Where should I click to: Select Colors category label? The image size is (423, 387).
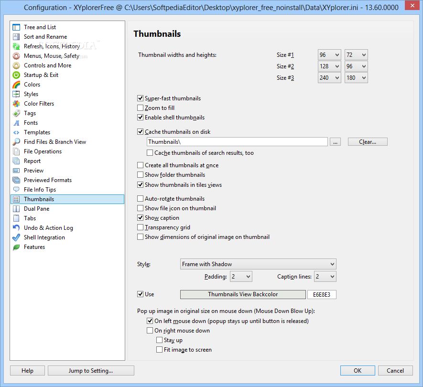[32, 85]
